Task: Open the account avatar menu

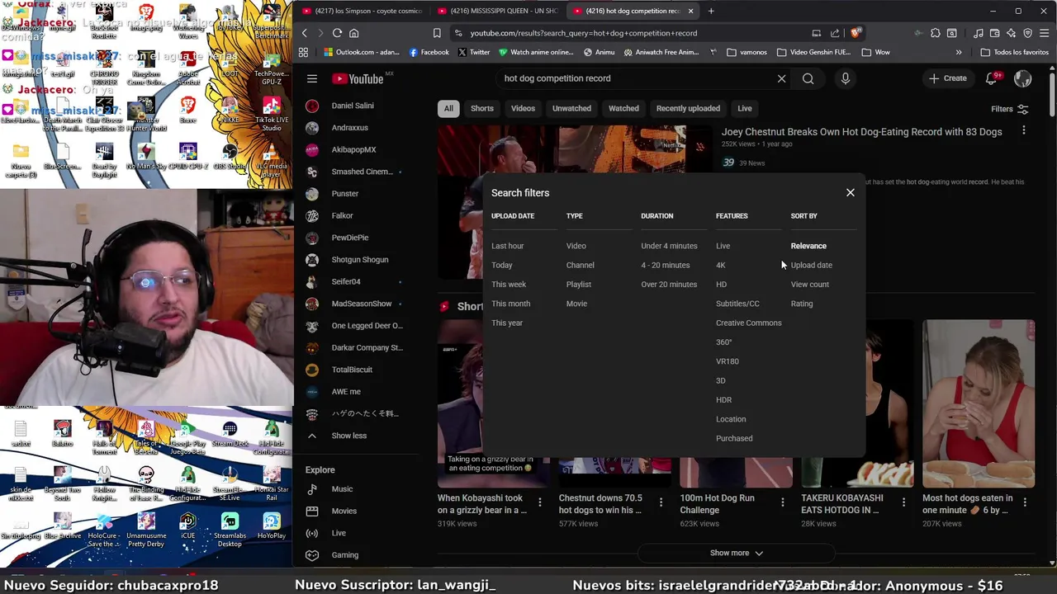Action: (x=1022, y=78)
